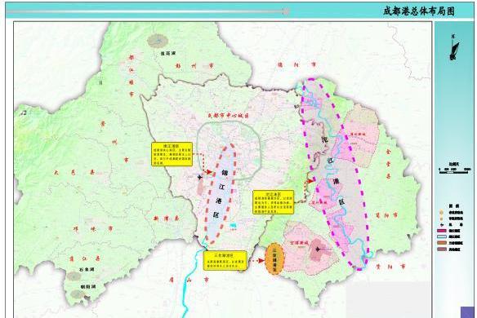Screen dimensions: 477x318
Task: Click the first tan circle legend symbol
Action: click(x=441, y=213)
